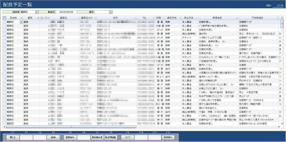Open 受渡指定 column header dropdown arrow
This screenshot has height=142, width=286.
click(x=237, y=18)
